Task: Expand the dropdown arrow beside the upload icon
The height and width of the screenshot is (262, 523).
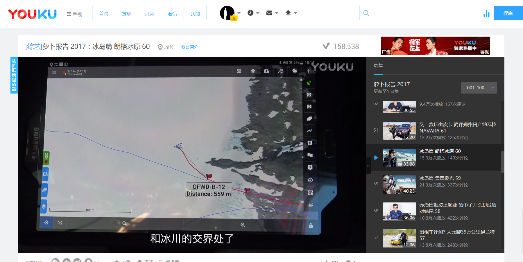Action: click(x=296, y=13)
